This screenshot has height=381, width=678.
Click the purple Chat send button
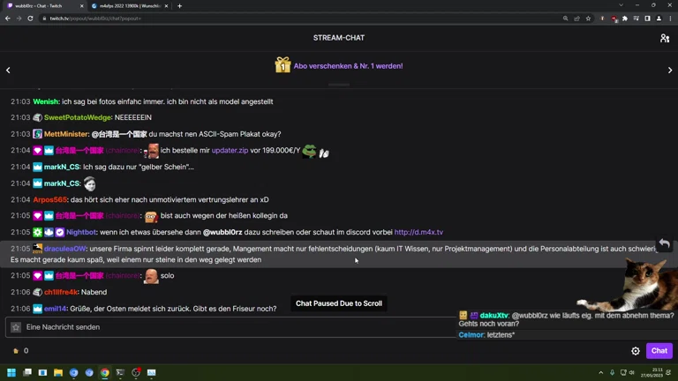pos(659,351)
